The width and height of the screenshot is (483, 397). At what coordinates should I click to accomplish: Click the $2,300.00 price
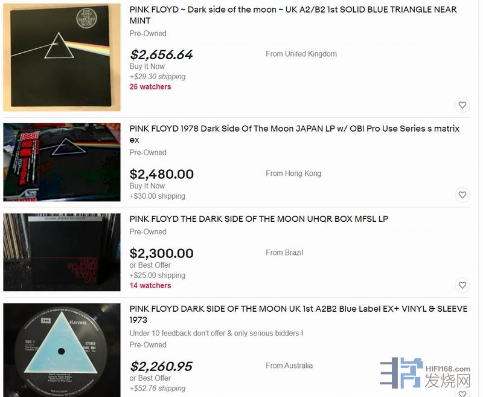(x=162, y=254)
